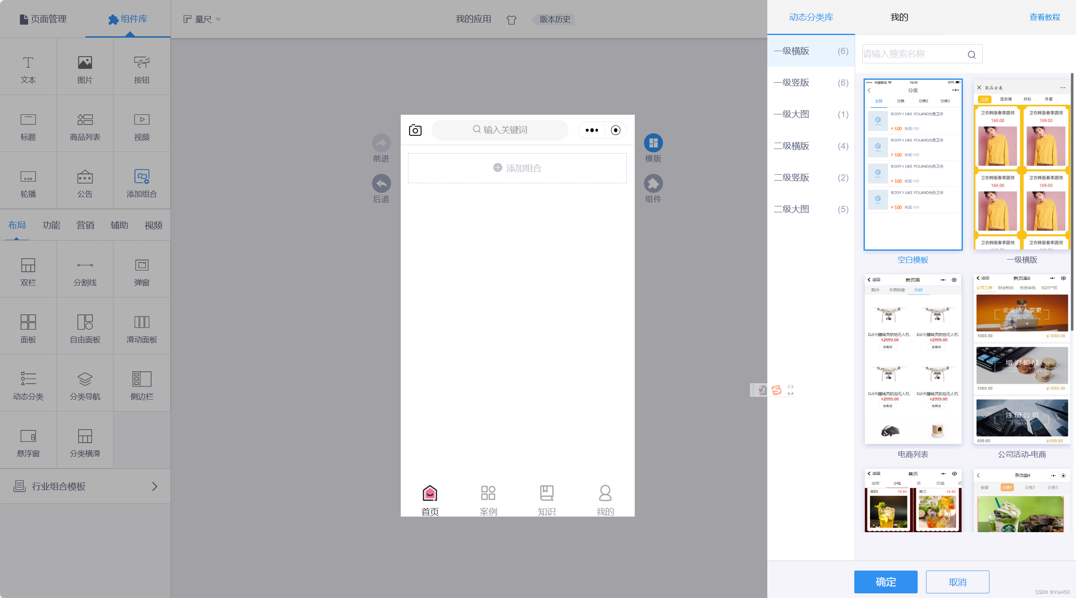The height and width of the screenshot is (598, 1076).
Task: Open the 查看教程 tutorial link
Action: point(1044,17)
